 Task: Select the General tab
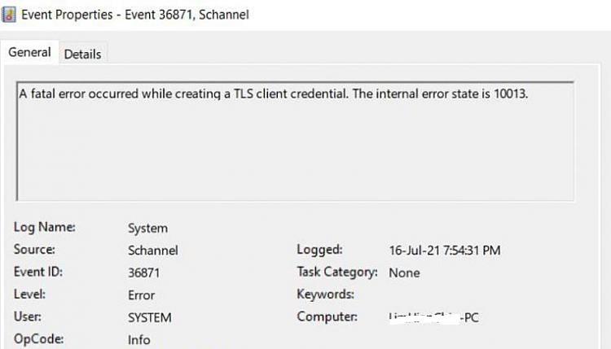tap(30, 53)
